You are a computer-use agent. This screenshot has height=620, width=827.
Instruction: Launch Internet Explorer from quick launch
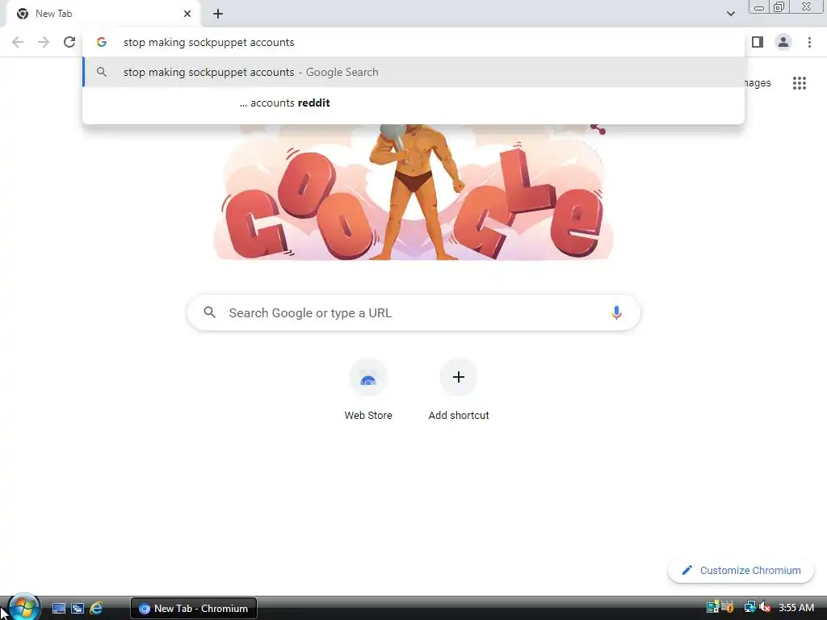[96, 609]
